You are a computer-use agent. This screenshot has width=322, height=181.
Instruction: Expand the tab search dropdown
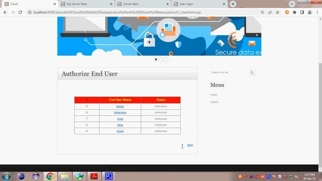point(292,4)
